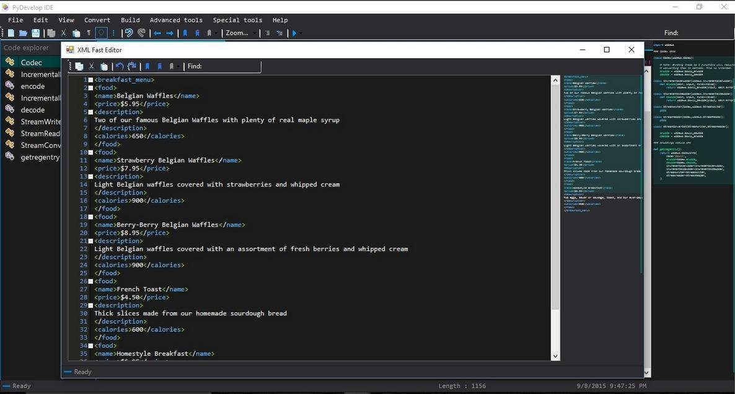Save with the floppy disk icon

pyautogui.click(x=35, y=33)
